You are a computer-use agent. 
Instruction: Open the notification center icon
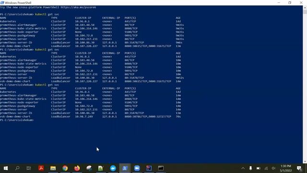tap(299, 168)
